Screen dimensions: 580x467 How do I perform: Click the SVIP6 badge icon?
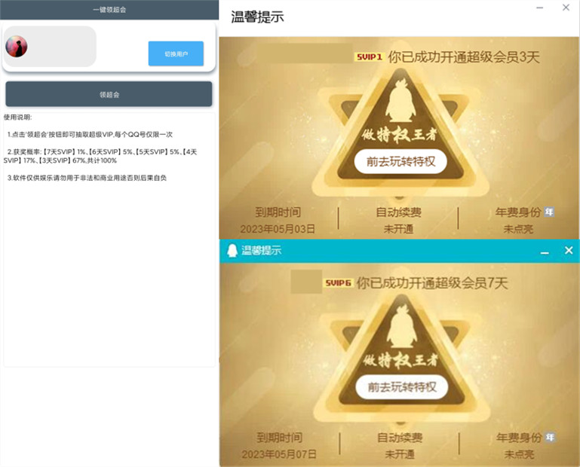tap(338, 283)
